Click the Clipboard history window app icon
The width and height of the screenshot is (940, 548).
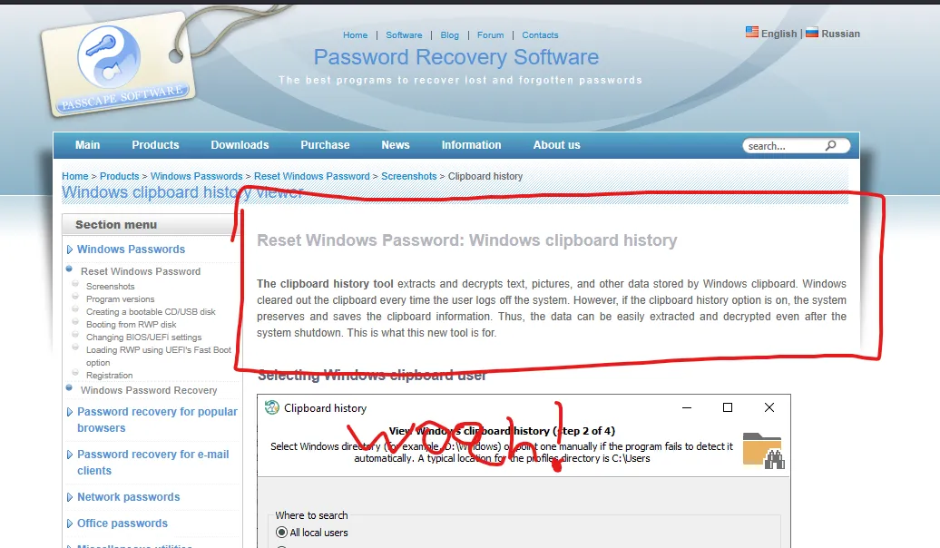click(x=272, y=407)
